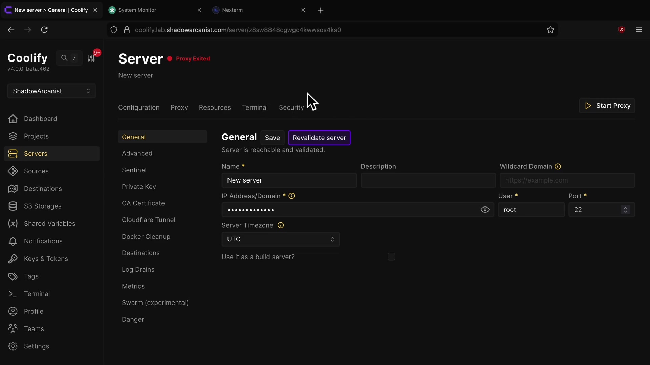Image resolution: width=650 pixels, height=365 pixels.
Task: Open the S3 Storages database icon
Action: pos(13,206)
